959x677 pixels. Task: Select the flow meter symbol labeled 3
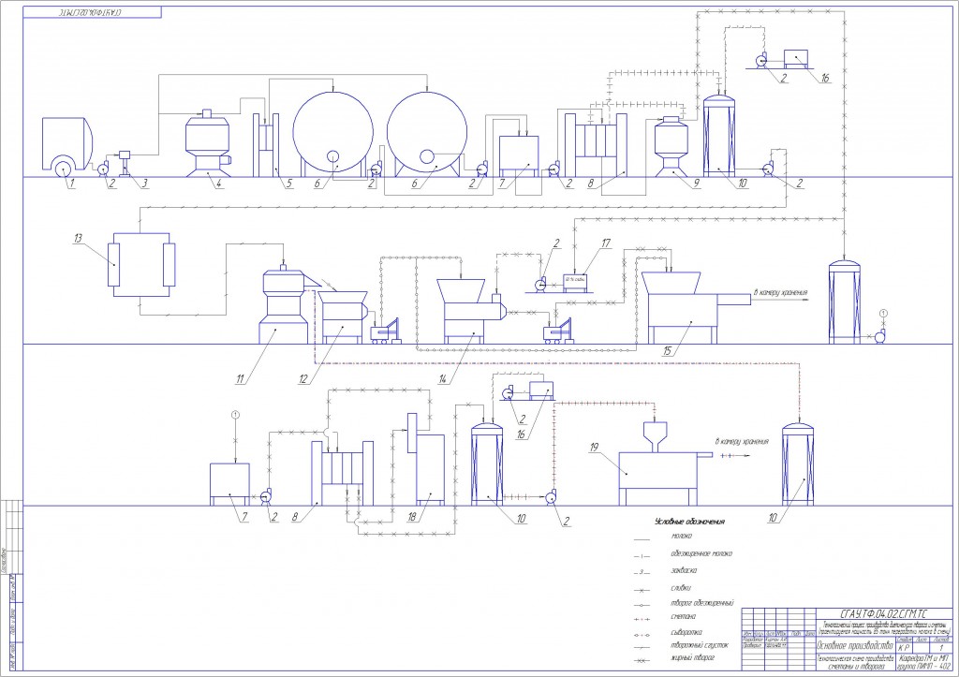point(126,163)
